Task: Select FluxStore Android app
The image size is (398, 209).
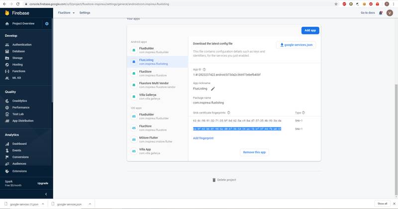Action: (157, 73)
